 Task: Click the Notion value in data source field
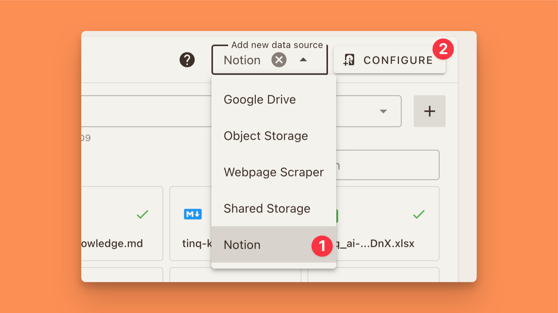coord(242,60)
